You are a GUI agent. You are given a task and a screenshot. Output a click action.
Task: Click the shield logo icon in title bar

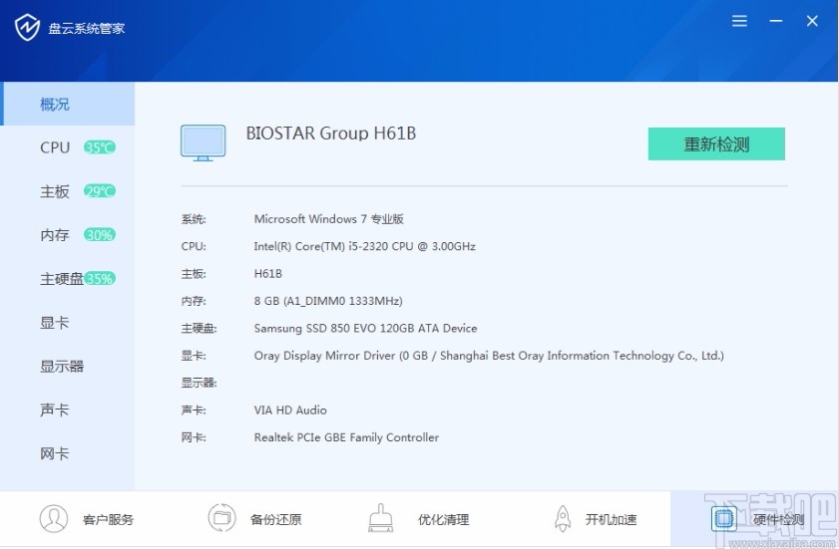(27, 27)
